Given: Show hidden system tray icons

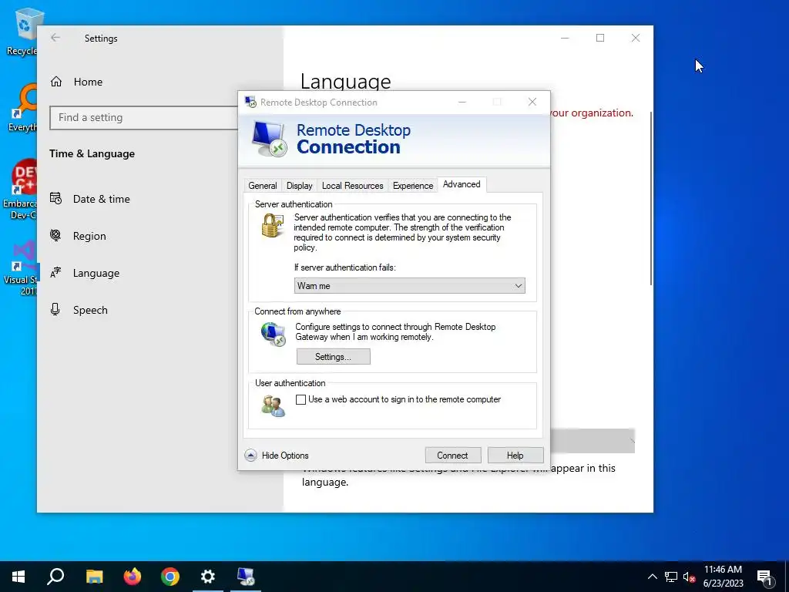Looking at the screenshot, I should pos(652,577).
